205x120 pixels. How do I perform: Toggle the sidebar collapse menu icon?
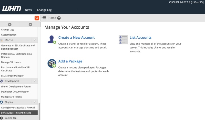tap(44, 18)
